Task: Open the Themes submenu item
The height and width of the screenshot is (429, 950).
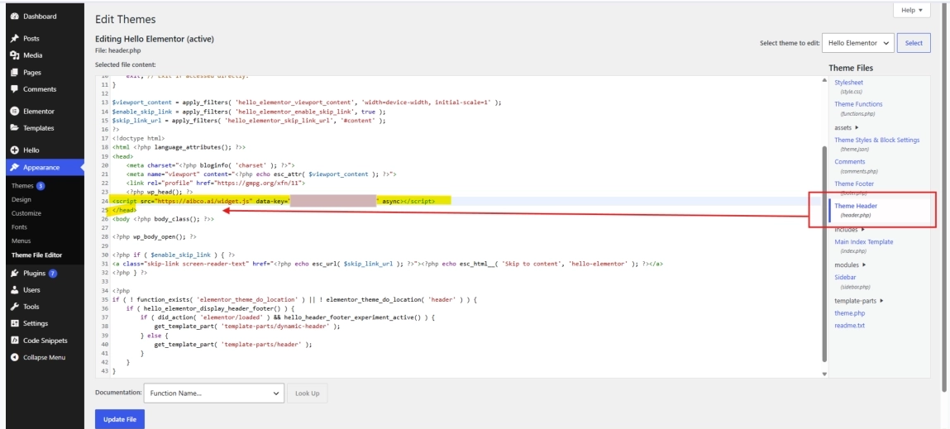Action: point(21,185)
